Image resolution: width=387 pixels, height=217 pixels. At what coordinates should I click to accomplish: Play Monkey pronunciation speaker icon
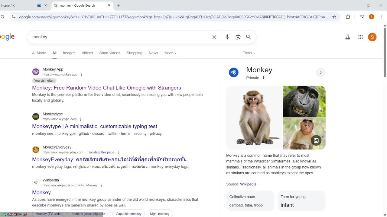pos(233,72)
